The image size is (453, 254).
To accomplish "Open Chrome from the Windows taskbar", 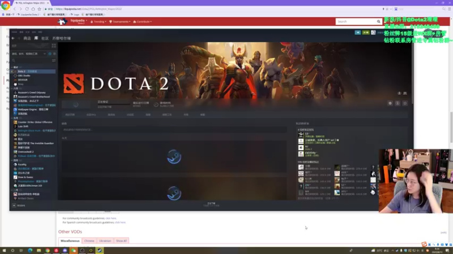I will tap(48, 251).
